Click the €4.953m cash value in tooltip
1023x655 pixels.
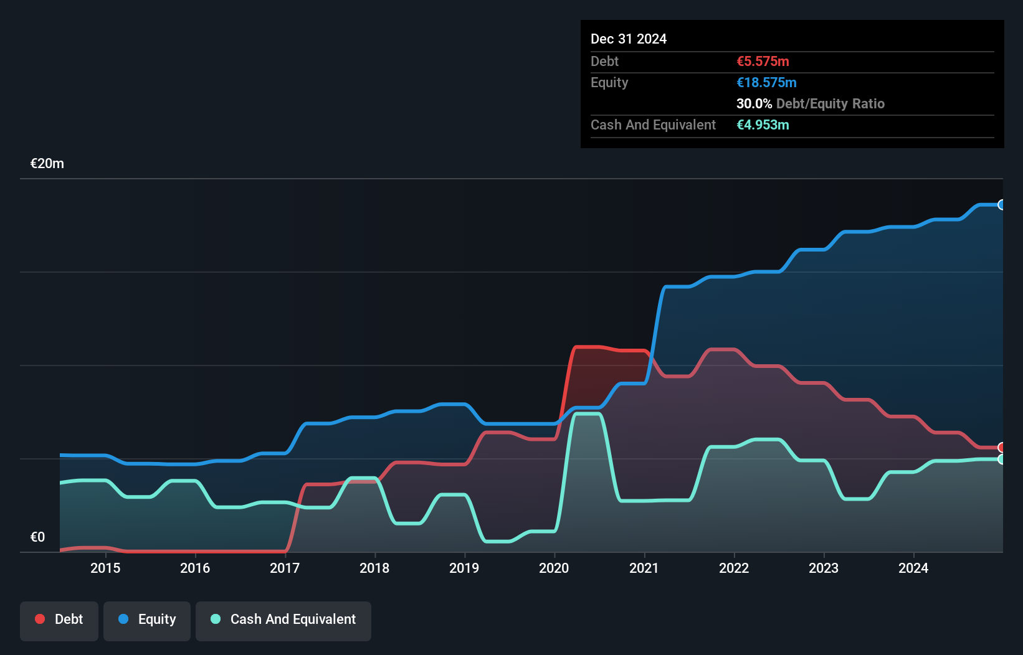pos(763,125)
